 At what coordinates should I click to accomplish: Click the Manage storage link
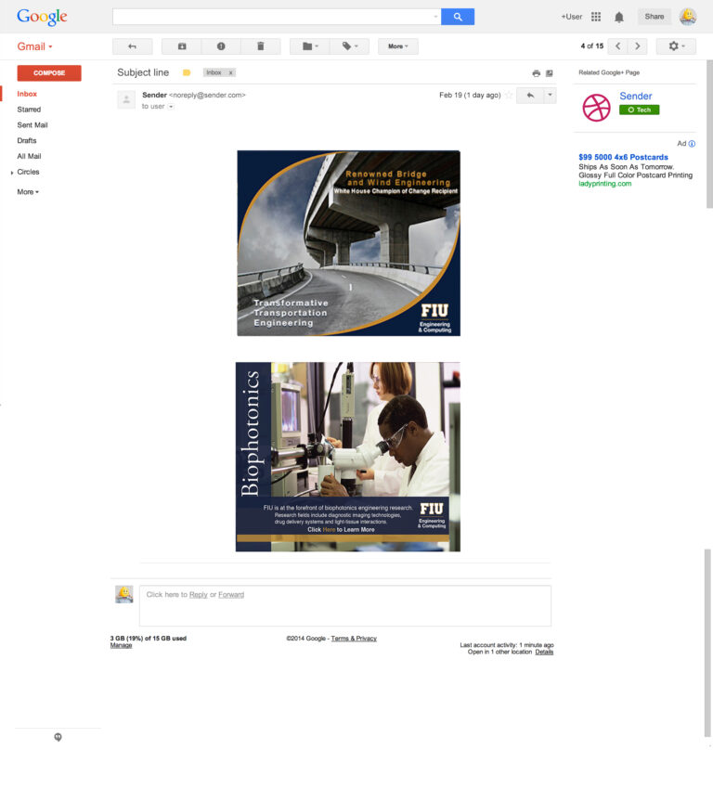point(122,645)
